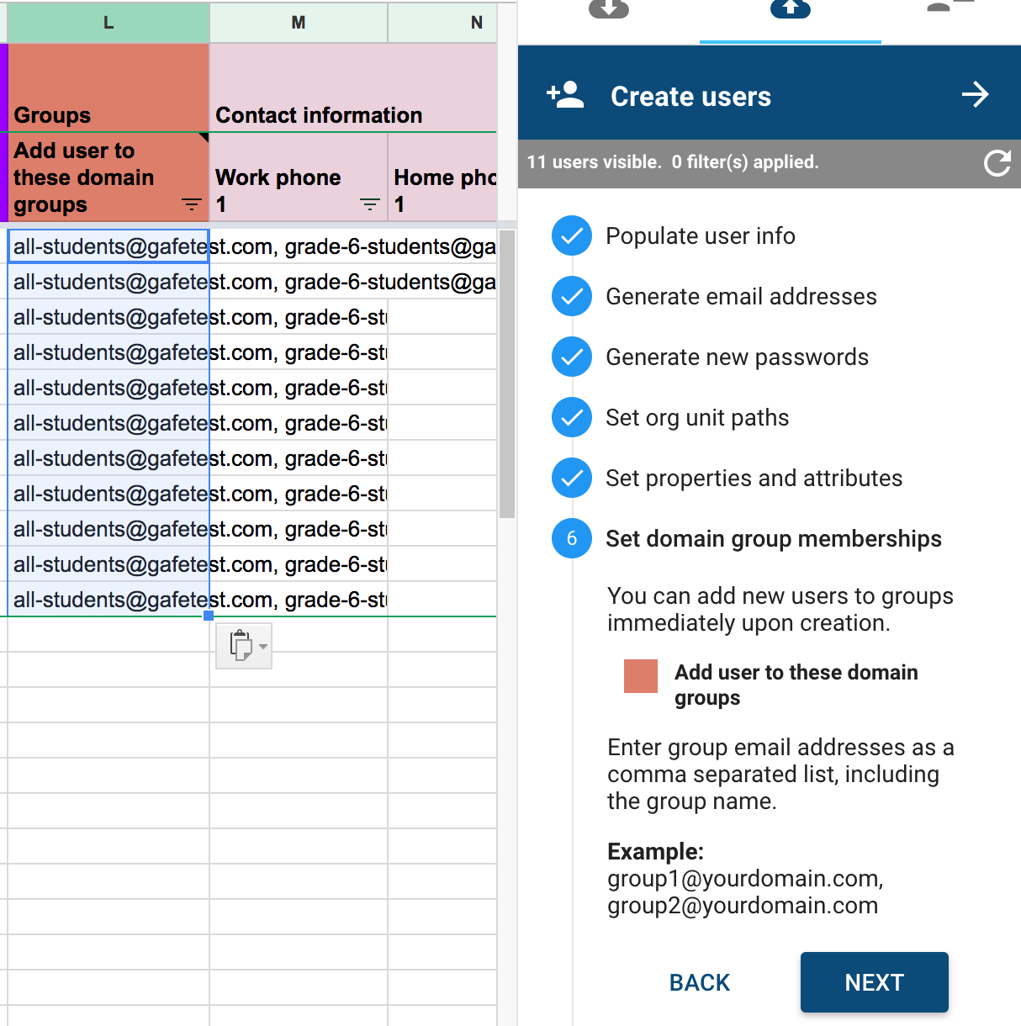Select column M header
1021x1026 pixels.
(x=299, y=23)
